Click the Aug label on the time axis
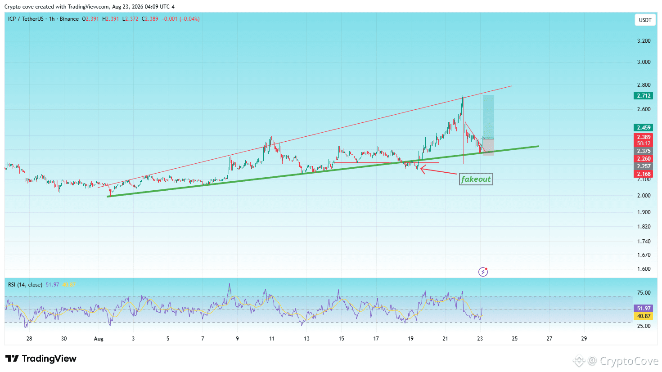This screenshot has width=662, height=372. (x=99, y=339)
